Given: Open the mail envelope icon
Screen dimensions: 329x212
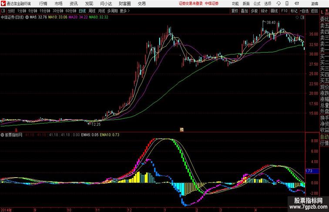Looking at the screenshot, I should click(x=297, y=3).
